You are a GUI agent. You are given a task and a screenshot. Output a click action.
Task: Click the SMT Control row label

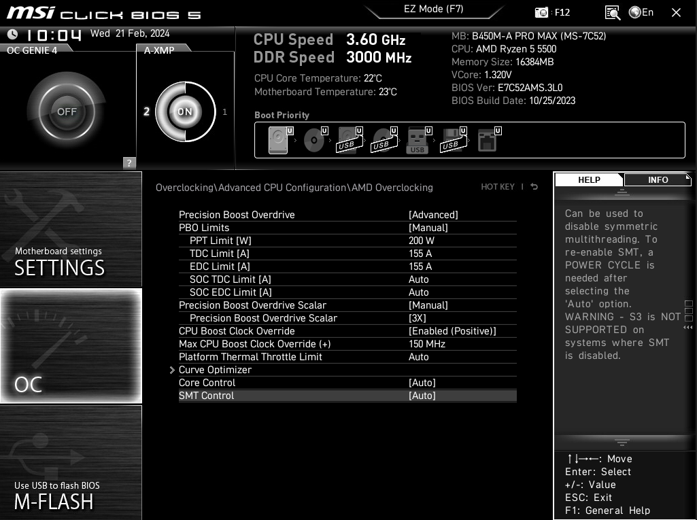[206, 396]
